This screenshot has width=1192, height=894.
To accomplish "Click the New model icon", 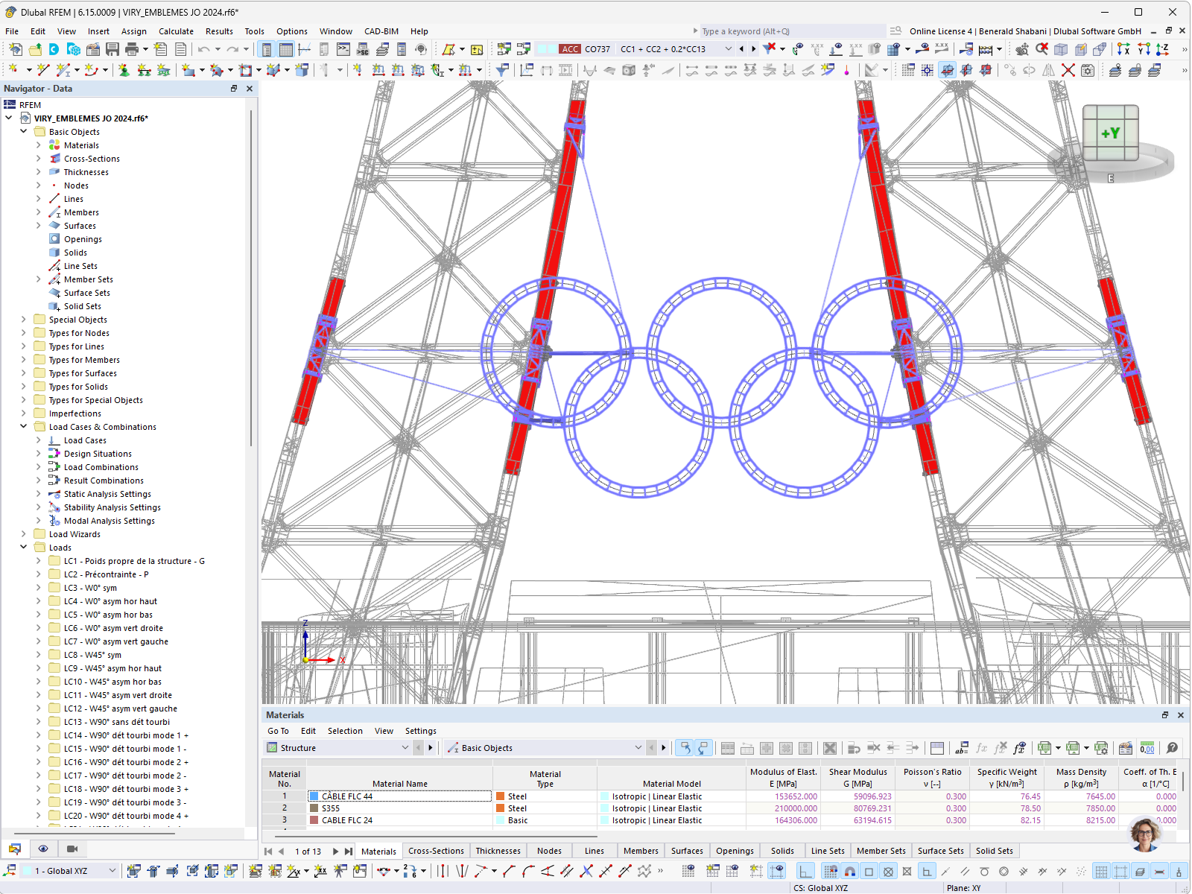I will tap(16, 49).
